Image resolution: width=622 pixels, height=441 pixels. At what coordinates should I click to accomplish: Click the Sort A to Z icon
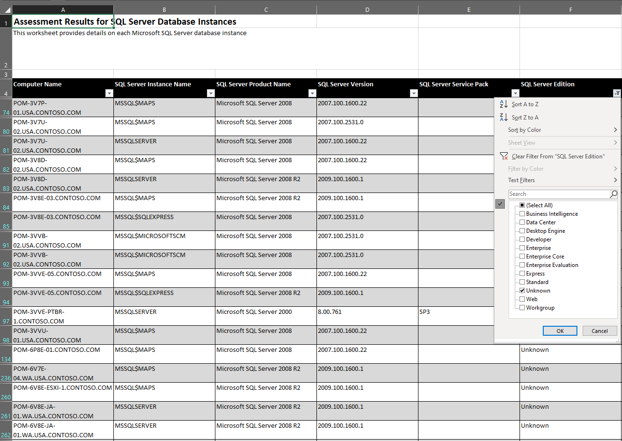pos(503,104)
